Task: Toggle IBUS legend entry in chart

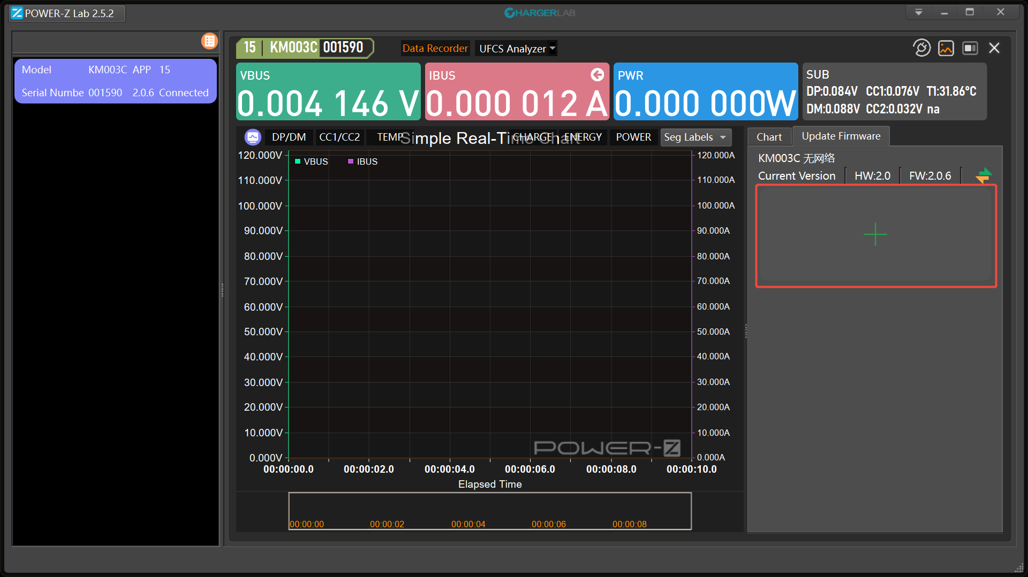Action: [x=363, y=161]
